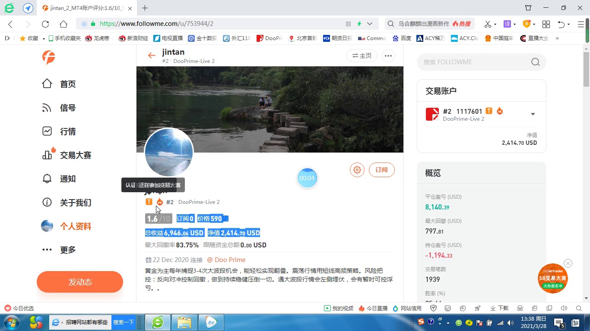The width and height of the screenshot is (590, 331).
Task: Open the S8交易大赛 promo badge
Action: point(553,278)
